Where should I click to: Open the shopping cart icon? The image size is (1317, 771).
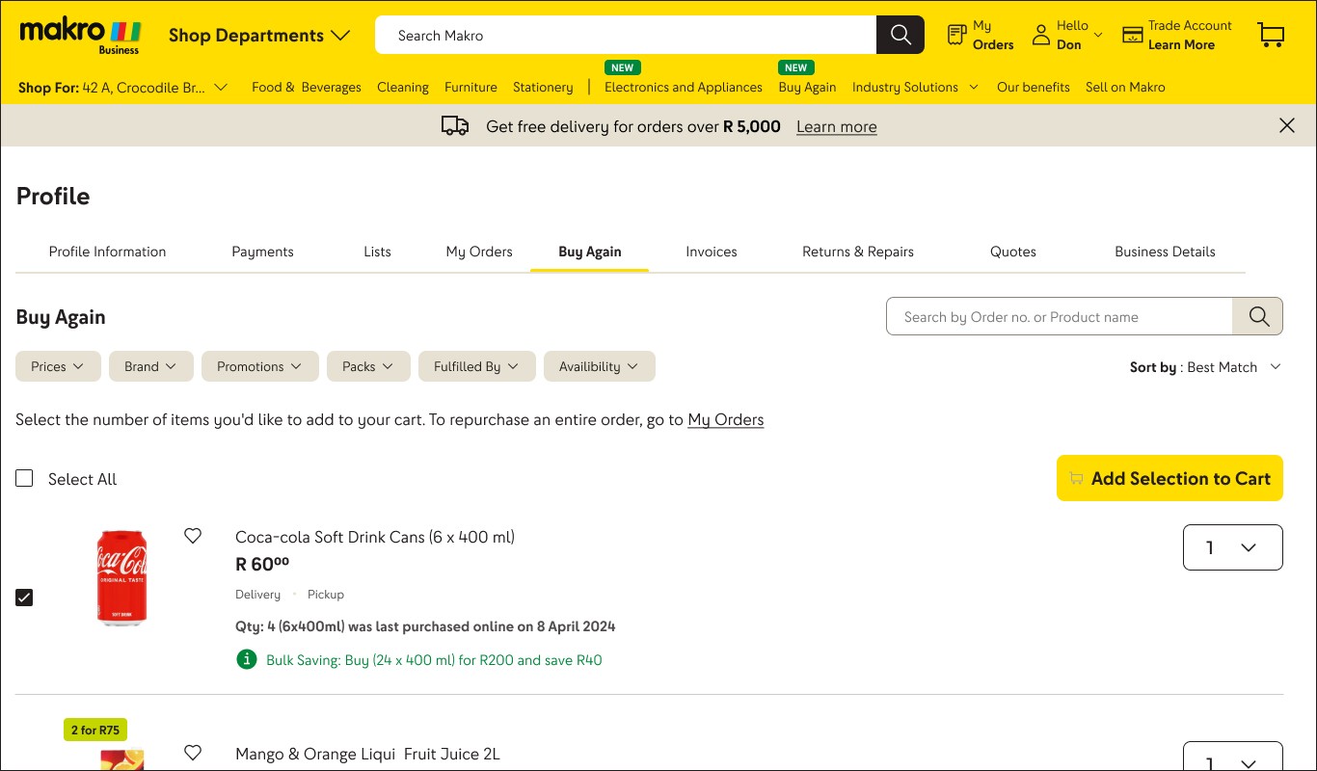tap(1271, 35)
